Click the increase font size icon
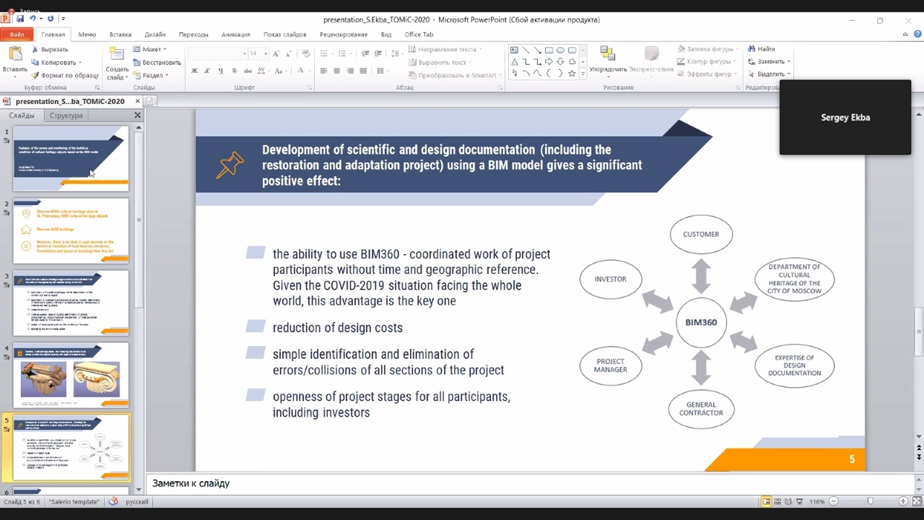Image resolution: width=924 pixels, height=520 pixels. (277, 53)
